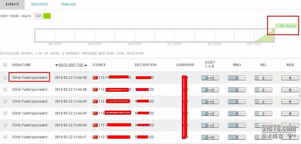Click the SOURCE column header

click(99, 65)
